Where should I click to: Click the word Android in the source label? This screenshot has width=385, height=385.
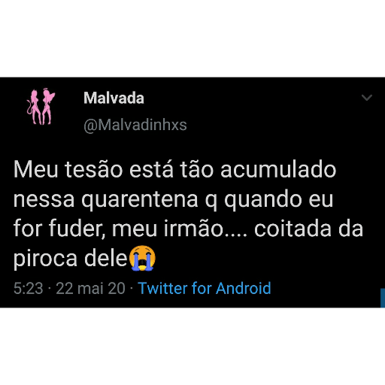[x=244, y=288]
